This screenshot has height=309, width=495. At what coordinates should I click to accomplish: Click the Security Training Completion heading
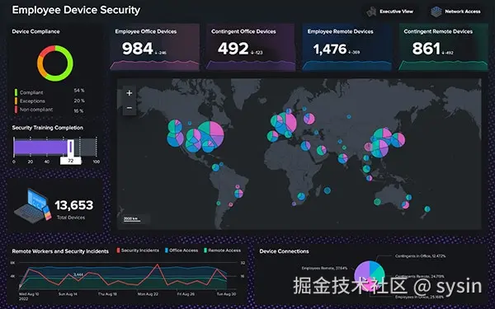coord(48,128)
